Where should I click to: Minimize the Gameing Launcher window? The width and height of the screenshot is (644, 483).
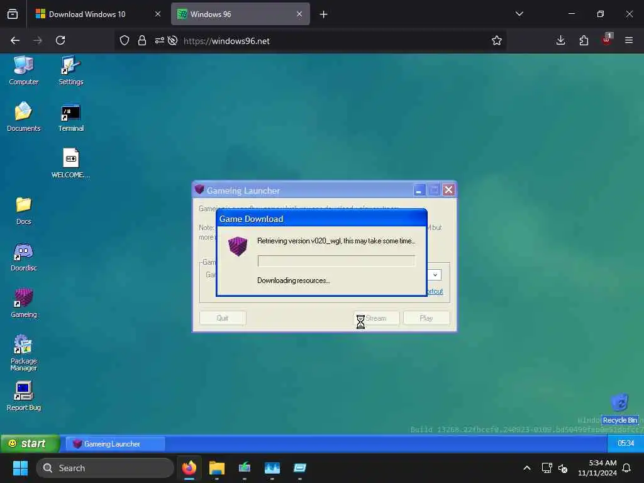[x=419, y=190]
